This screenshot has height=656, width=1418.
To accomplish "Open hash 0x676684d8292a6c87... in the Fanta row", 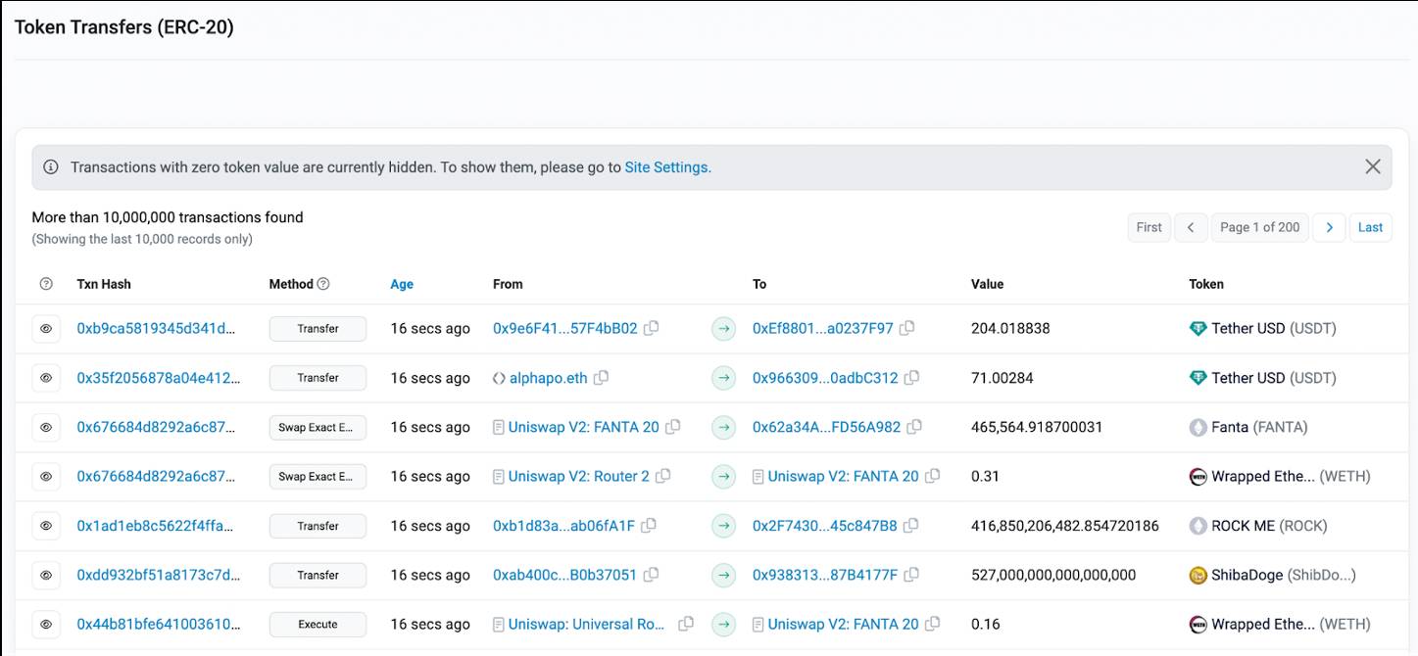I will pos(157,427).
